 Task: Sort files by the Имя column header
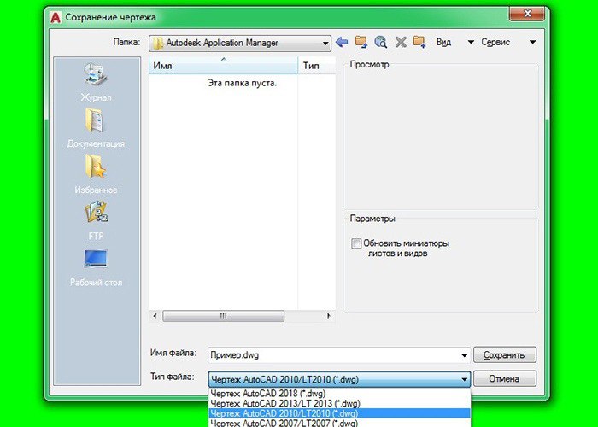click(x=223, y=66)
